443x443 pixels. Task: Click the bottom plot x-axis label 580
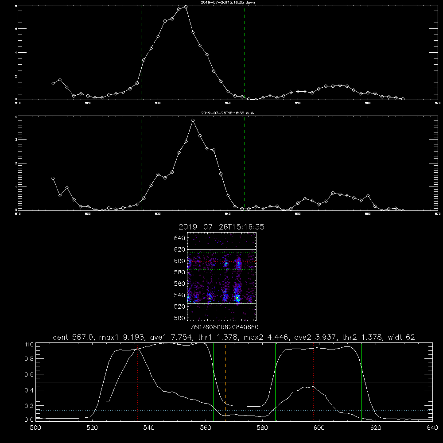click(262, 428)
